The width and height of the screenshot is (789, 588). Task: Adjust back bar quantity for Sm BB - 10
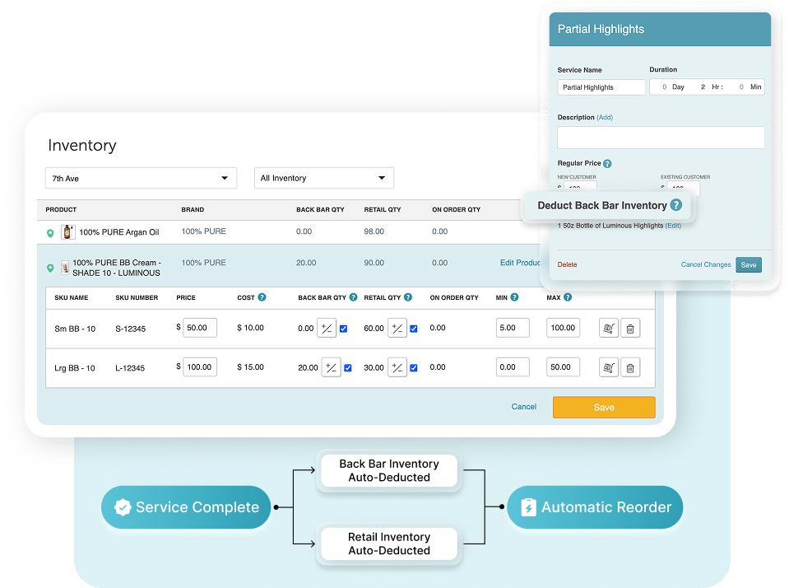point(327,329)
